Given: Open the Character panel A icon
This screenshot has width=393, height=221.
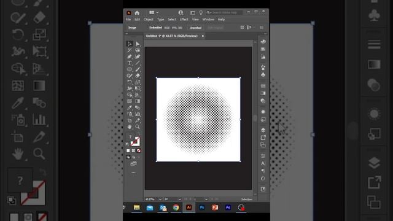Looking at the screenshot, I should (263, 163).
